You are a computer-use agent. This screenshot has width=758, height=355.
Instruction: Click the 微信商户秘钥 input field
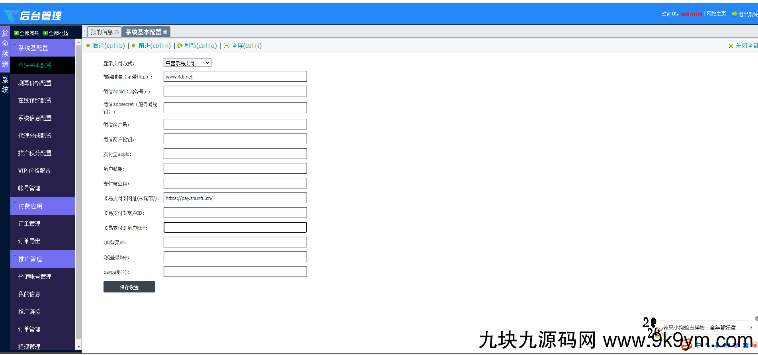(x=235, y=139)
